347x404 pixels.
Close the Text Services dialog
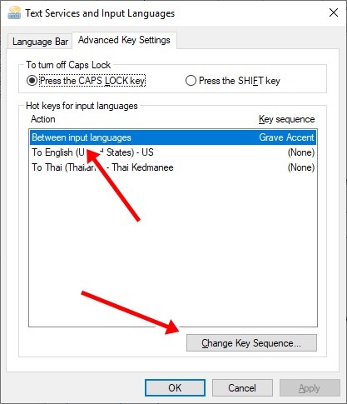pos(334,12)
